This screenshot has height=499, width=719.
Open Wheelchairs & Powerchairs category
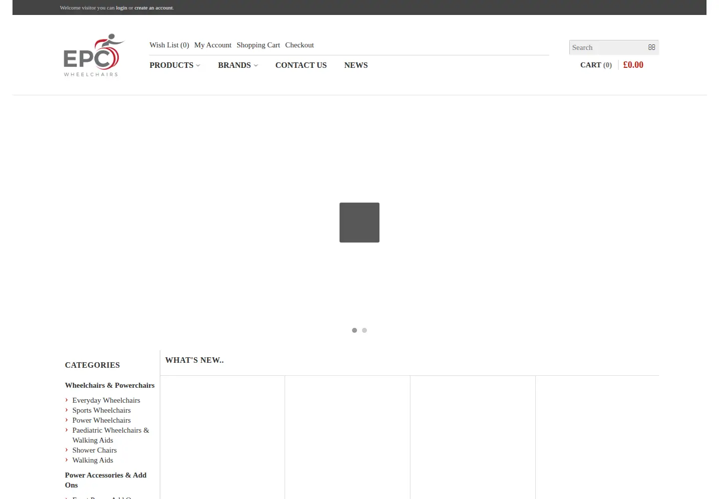click(x=110, y=385)
